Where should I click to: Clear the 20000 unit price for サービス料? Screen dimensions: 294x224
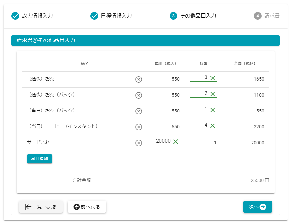click(x=176, y=141)
